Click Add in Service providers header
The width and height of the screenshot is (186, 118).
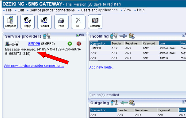point(80,35)
